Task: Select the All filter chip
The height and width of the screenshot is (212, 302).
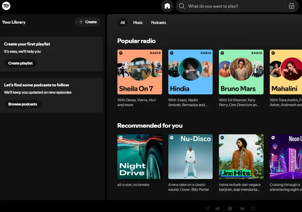Action: [123, 23]
